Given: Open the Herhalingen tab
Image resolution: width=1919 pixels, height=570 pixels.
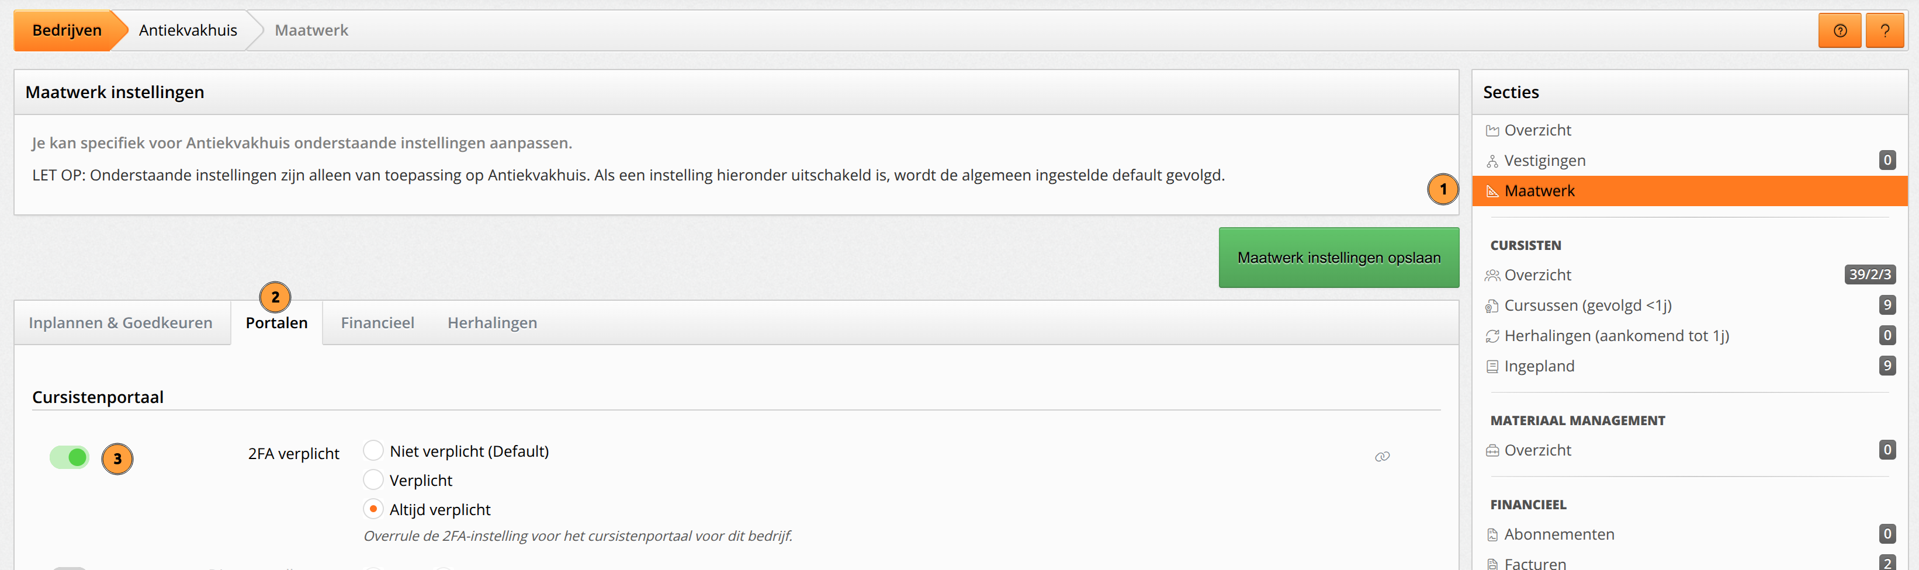Looking at the screenshot, I should [493, 323].
